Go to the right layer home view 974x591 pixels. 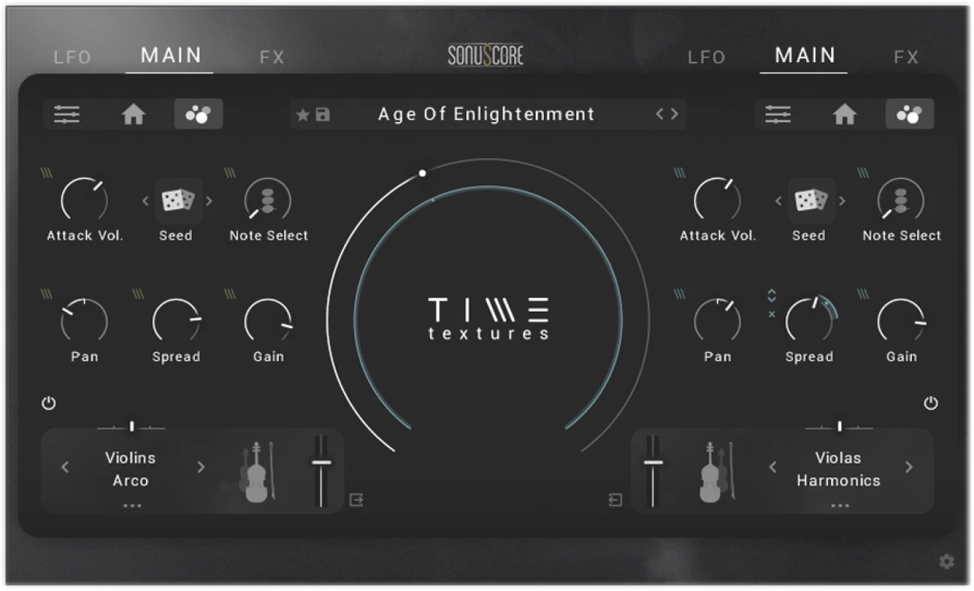tap(844, 115)
